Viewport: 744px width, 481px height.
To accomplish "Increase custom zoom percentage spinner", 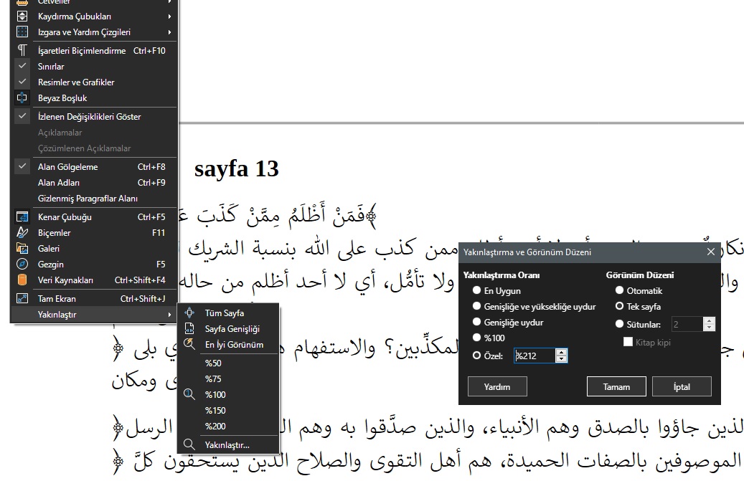I will click(561, 352).
